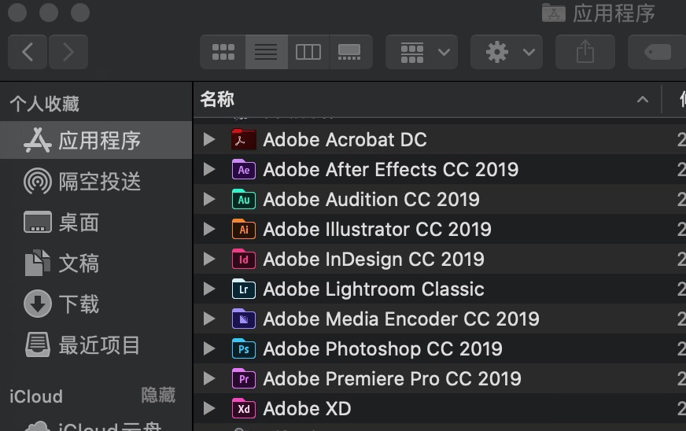Sort by the 名称 column header
This screenshot has width=686, height=431.
pos(217,99)
